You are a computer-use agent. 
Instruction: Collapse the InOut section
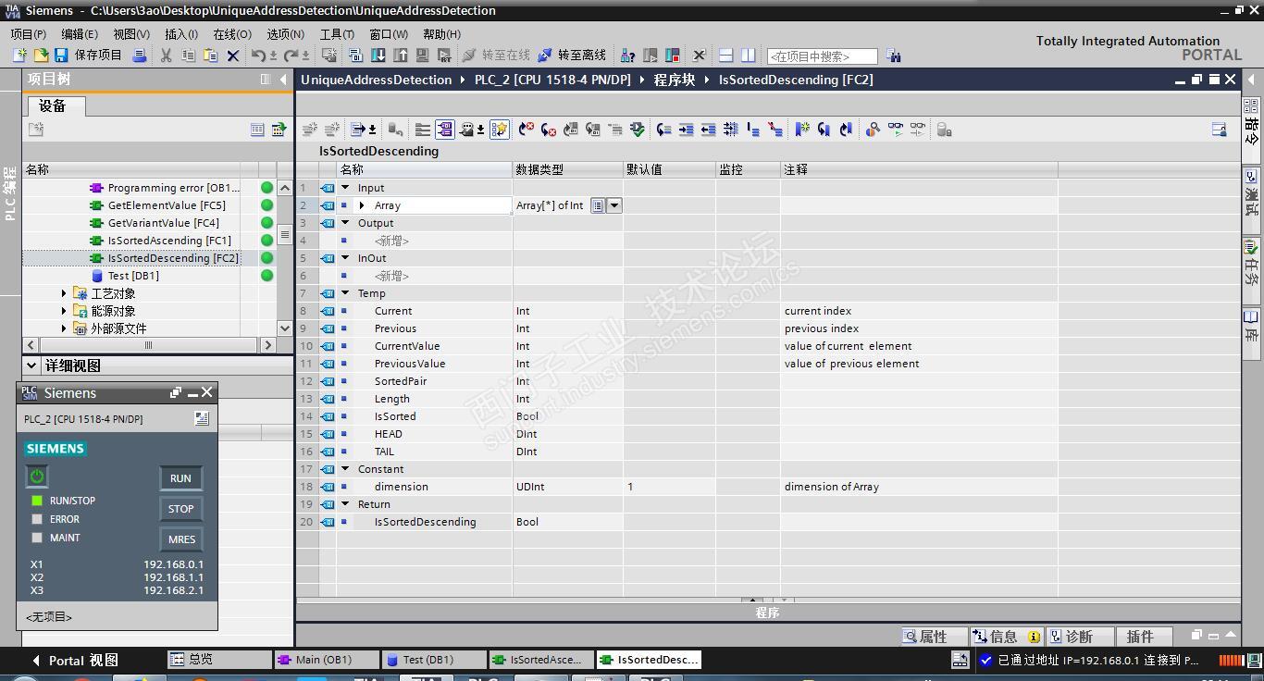point(345,258)
